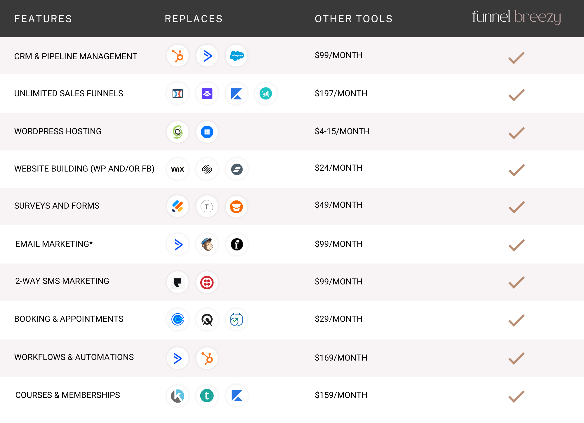Click the Features column header
584x423 pixels.
[x=43, y=19]
